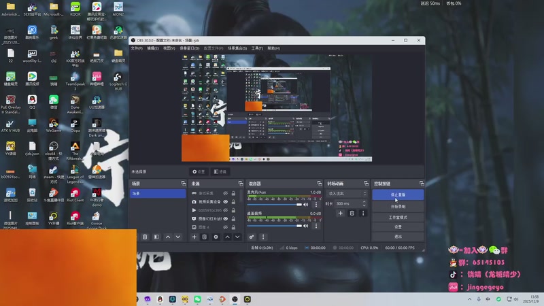Toggle visibility of the 图像幻灯片放映 source
This screenshot has height=306, width=544.
(226, 218)
